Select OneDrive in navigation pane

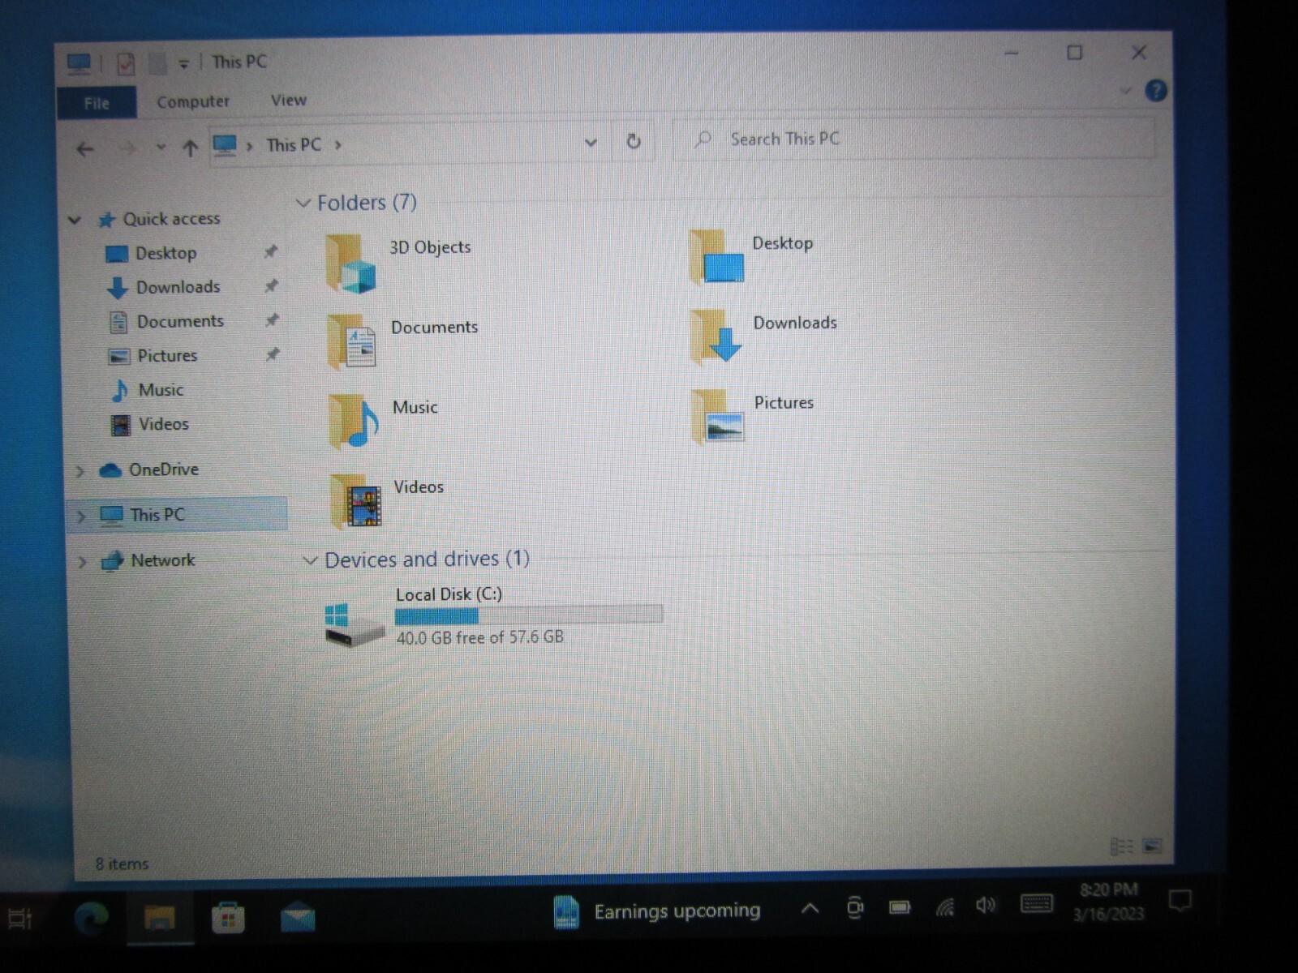tap(163, 469)
